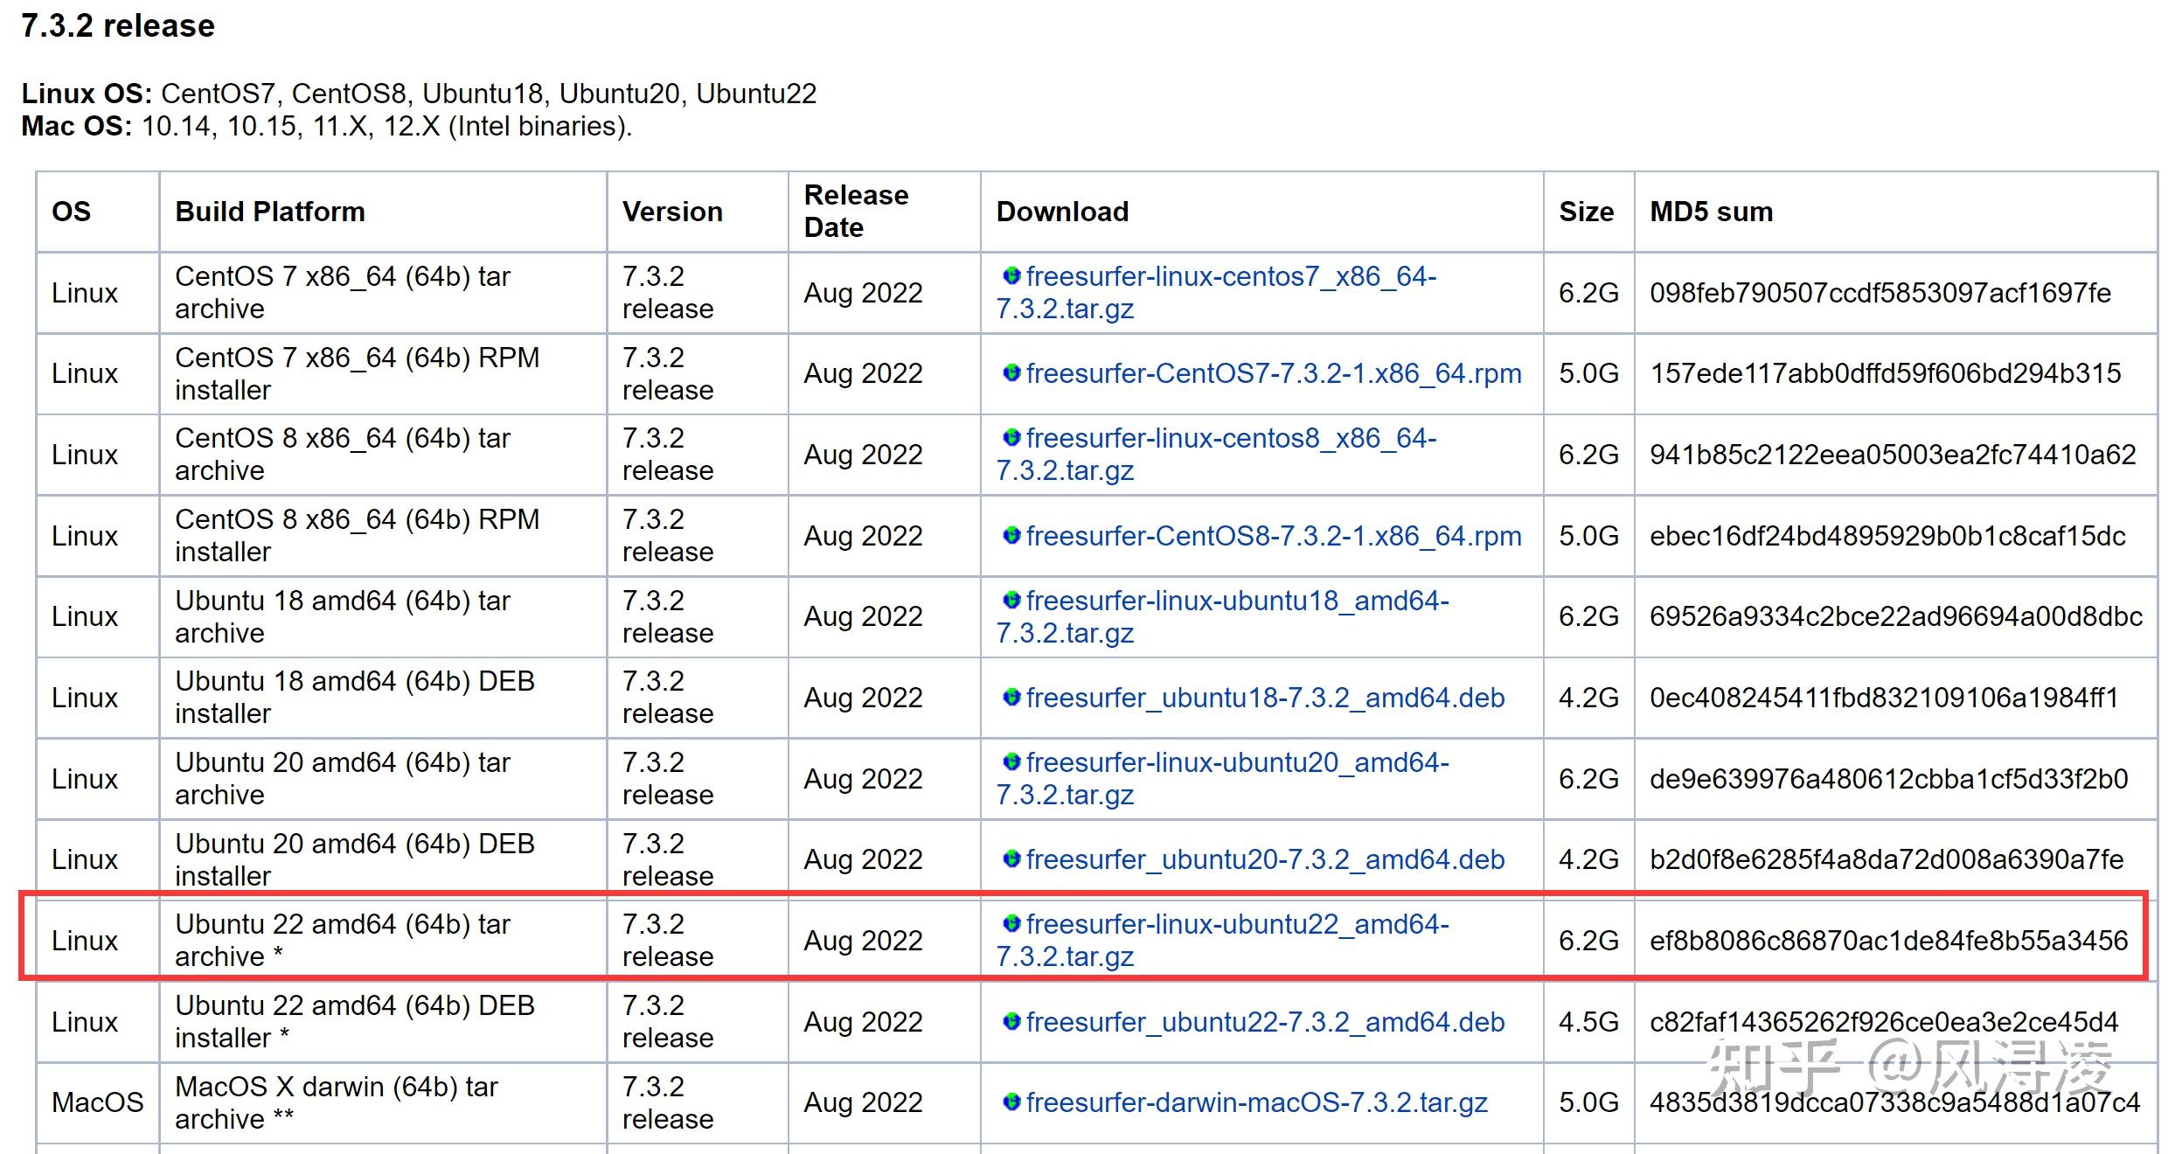
Task: Download highlighted freesurfer-linux-ubuntu22_amd64 tar.gz
Action: click(1236, 925)
